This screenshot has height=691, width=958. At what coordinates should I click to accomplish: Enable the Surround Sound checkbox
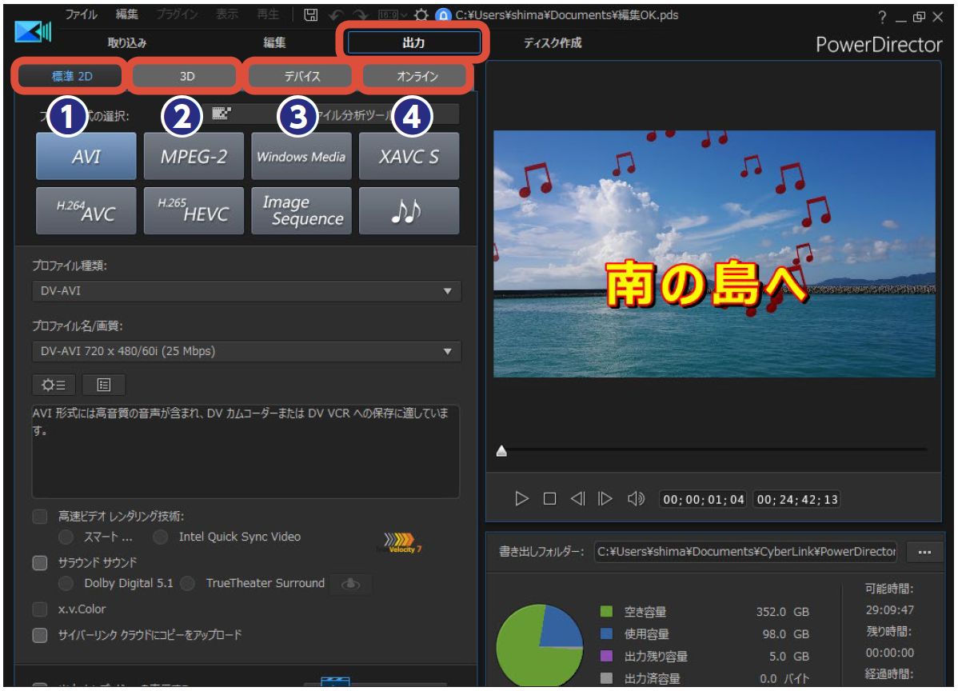[x=40, y=563]
